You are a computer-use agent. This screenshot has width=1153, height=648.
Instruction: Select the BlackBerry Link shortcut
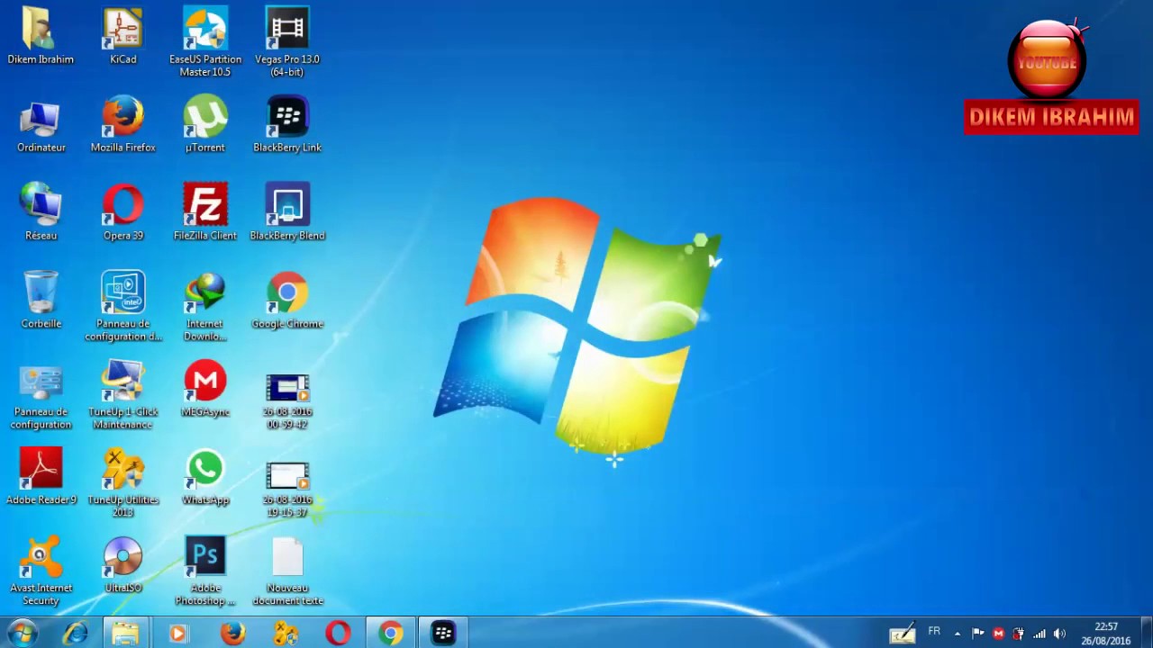(287, 124)
